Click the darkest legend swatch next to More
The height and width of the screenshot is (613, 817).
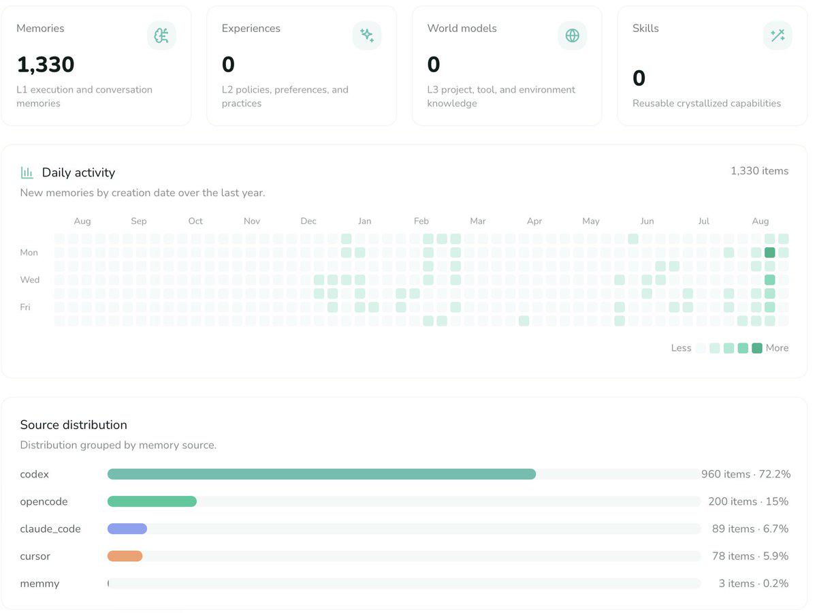point(757,348)
